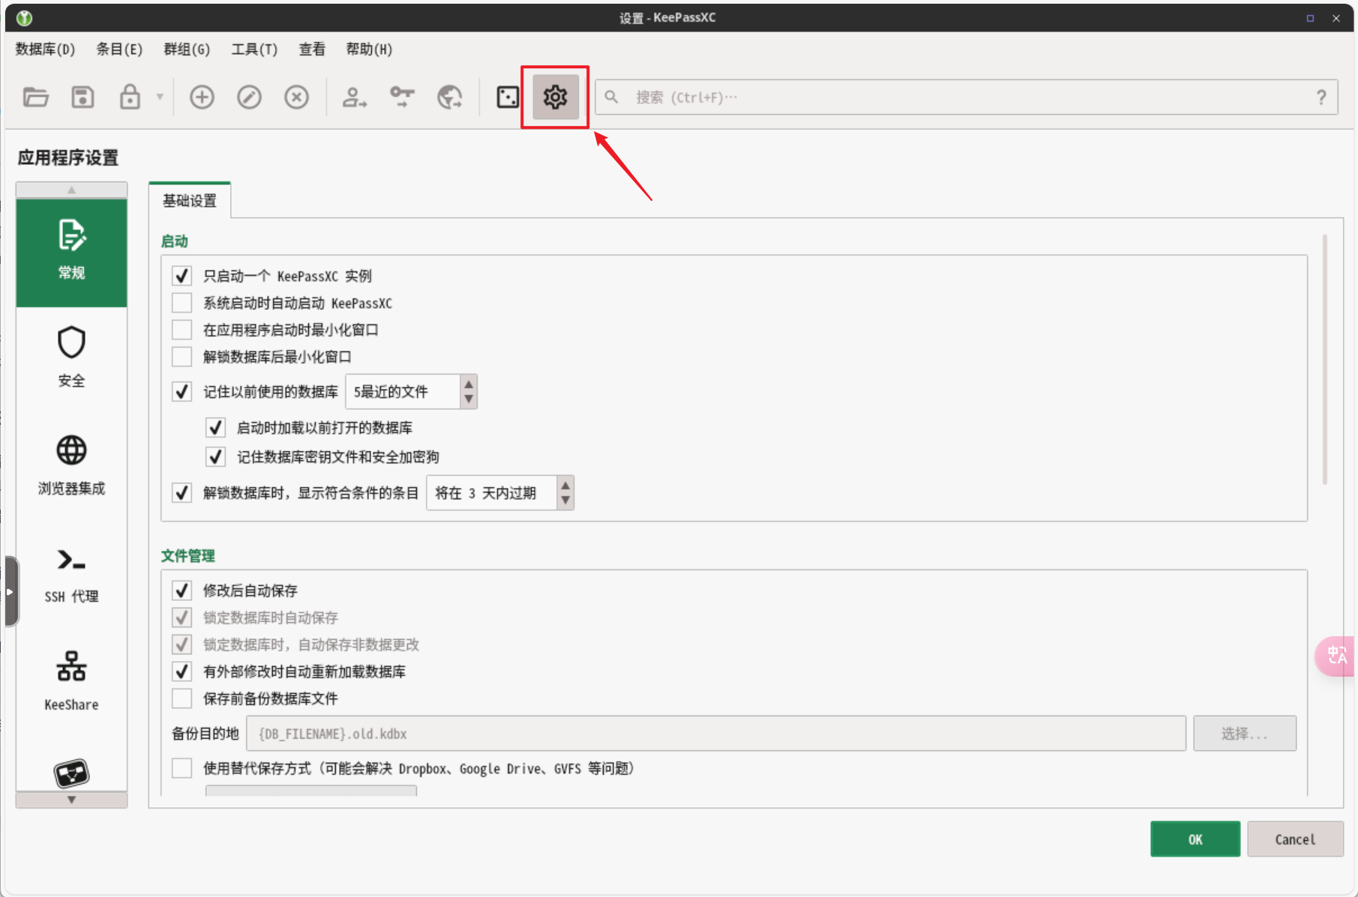Click the Settings gear icon
Screen dimensions: 1358x897
tap(556, 97)
